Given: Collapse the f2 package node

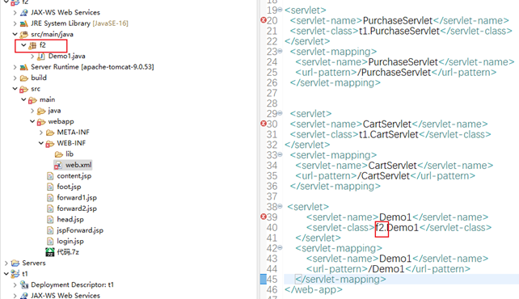Looking at the screenshot, I should pos(23,45).
